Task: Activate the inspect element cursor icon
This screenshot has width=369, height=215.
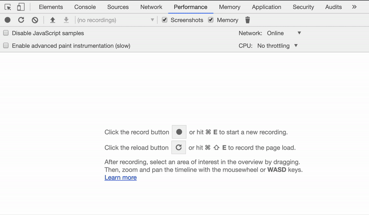Action: [8, 7]
